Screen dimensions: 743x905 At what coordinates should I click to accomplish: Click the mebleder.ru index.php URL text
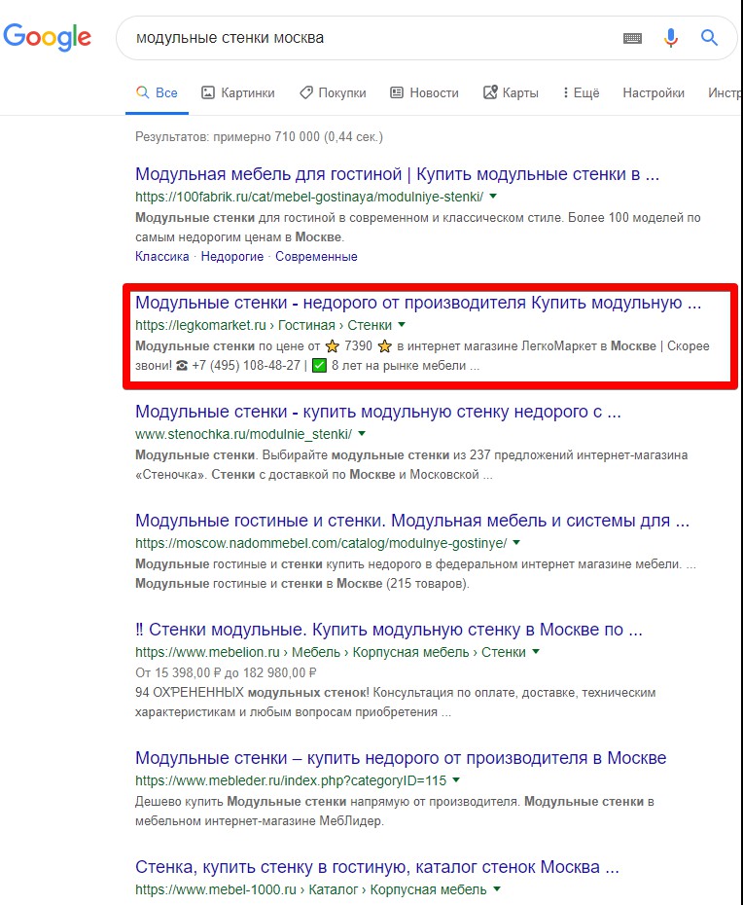(x=291, y=780)
